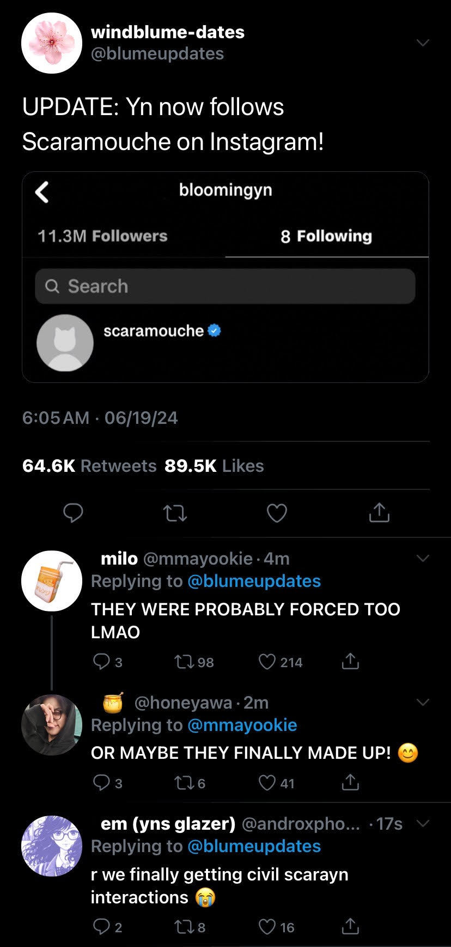Share the main windblume-dates tweet

click(x=379, y=513)
